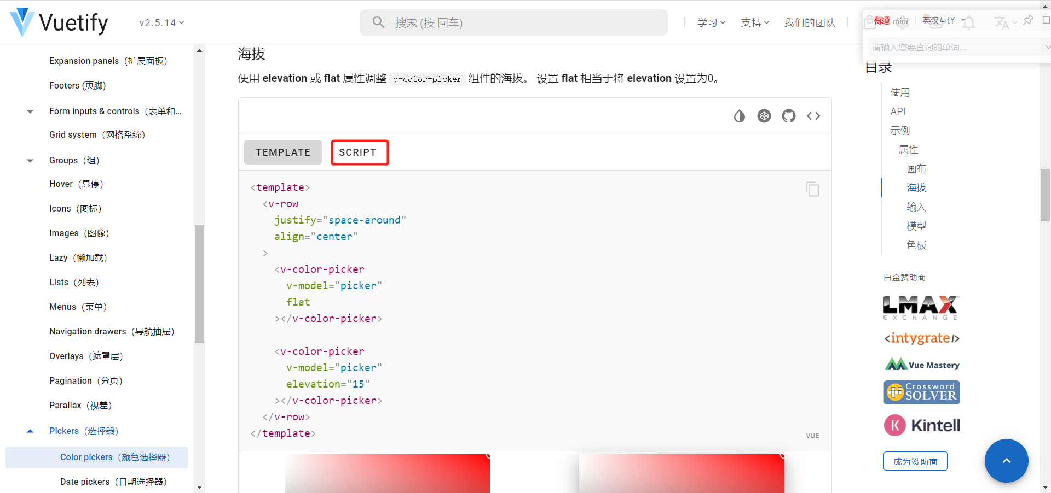This screenshot has height=493, width=1051.
Task: Click the 成为赞助商 sponsor button
Action: pyautogui.click(x=915, y=461)
